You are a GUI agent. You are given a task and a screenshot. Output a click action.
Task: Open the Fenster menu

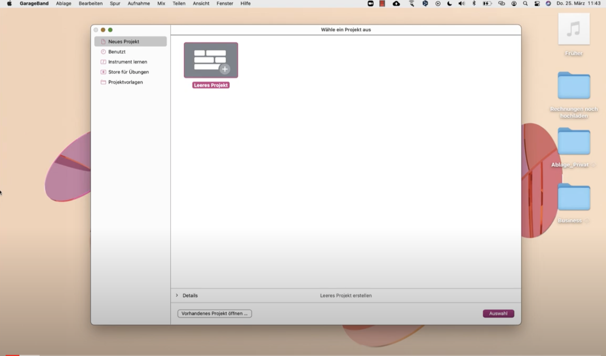pos(225,3)
